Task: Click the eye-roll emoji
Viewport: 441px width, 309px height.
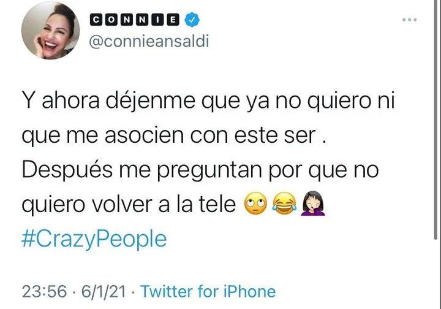Action: click(255, 204)
